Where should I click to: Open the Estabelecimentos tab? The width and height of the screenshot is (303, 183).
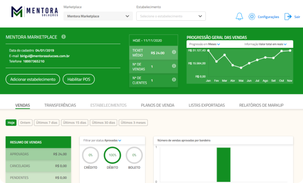pos(108,105)
